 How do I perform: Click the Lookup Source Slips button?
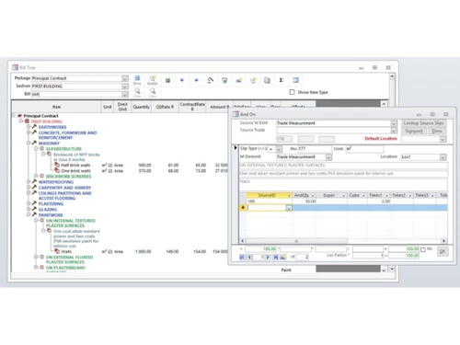tap(423, 123)
